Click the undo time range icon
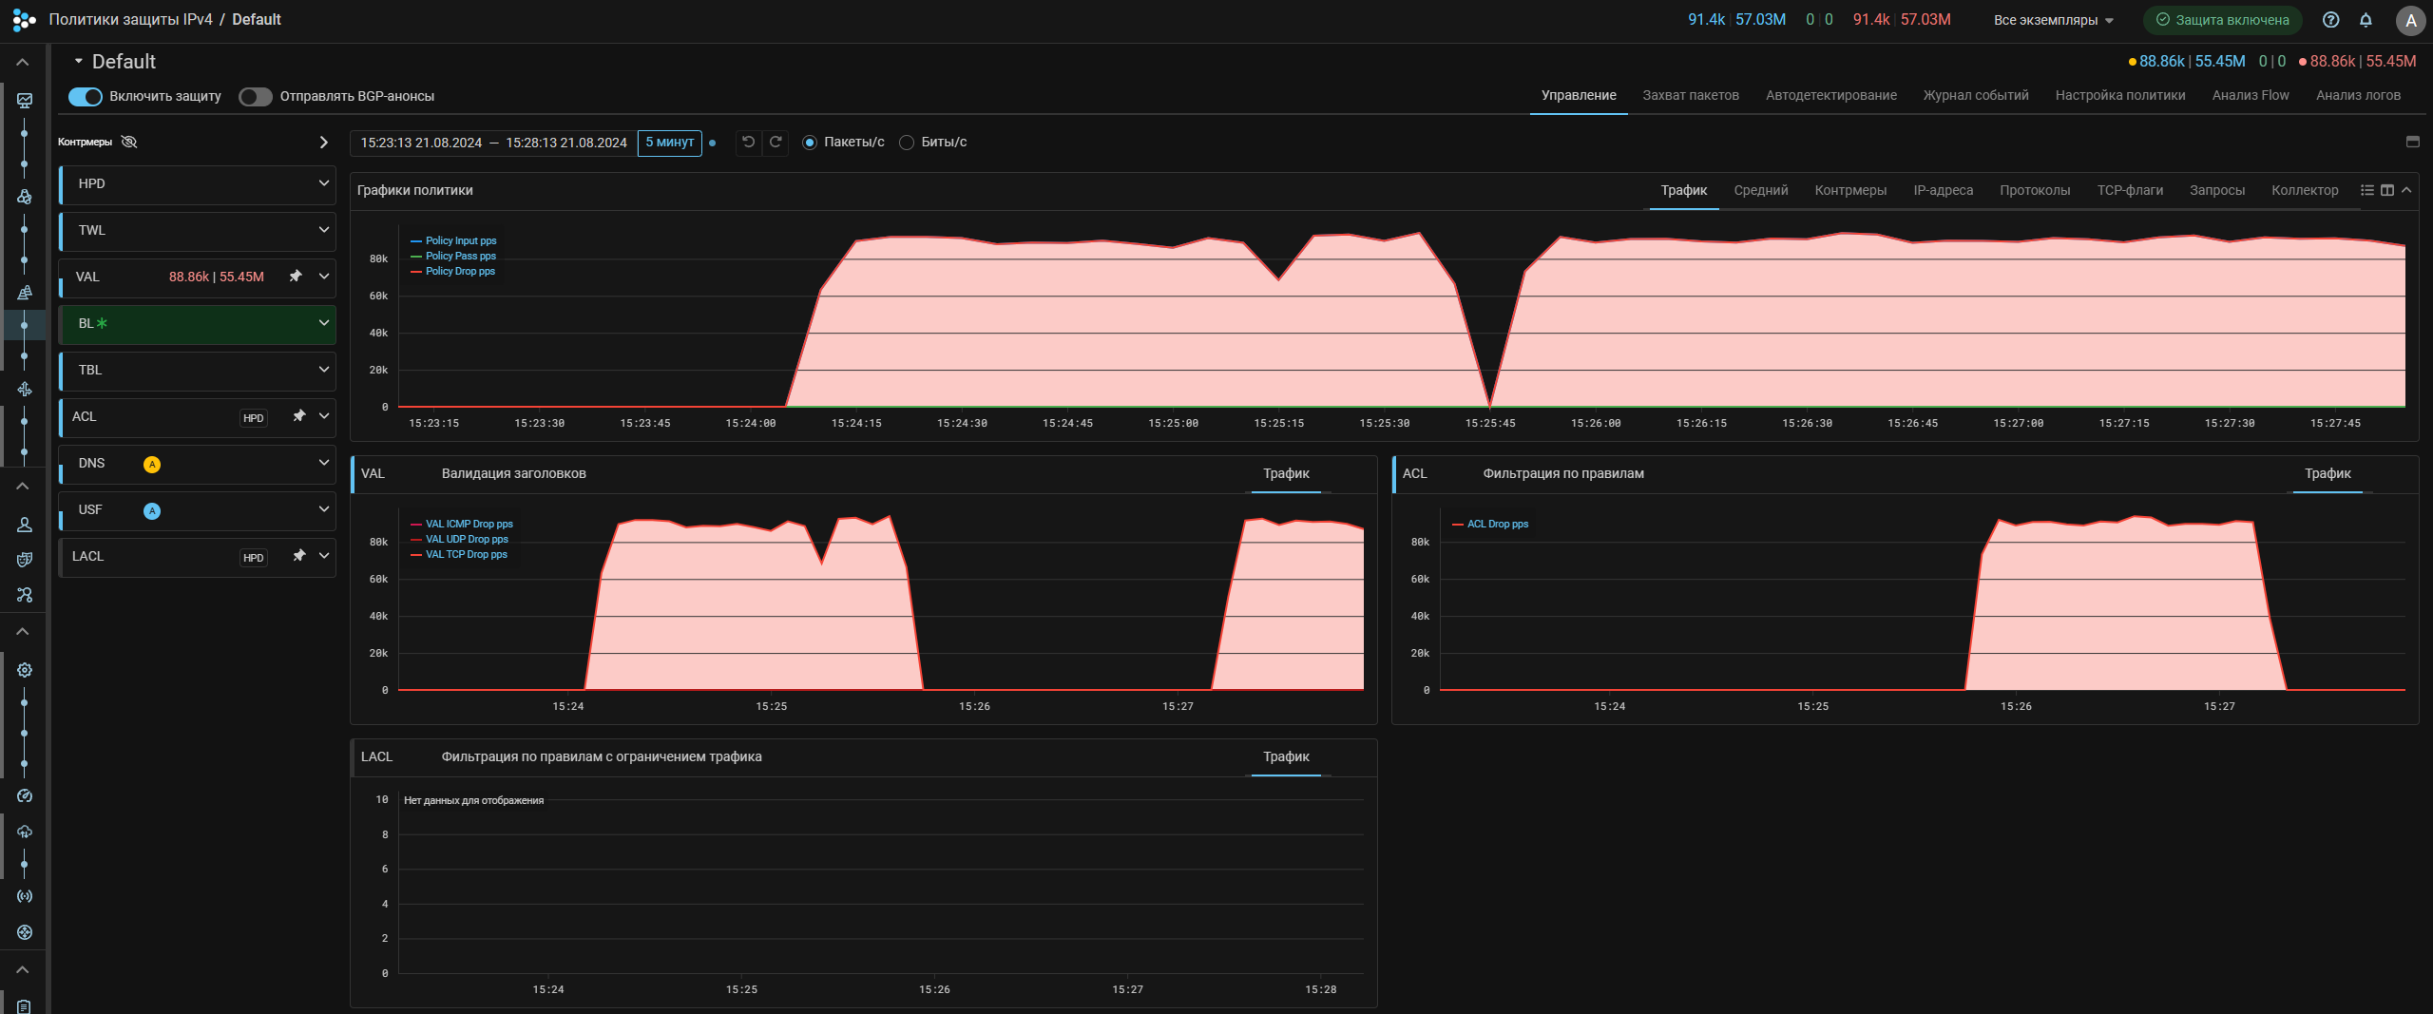 [x=748, y=143]
